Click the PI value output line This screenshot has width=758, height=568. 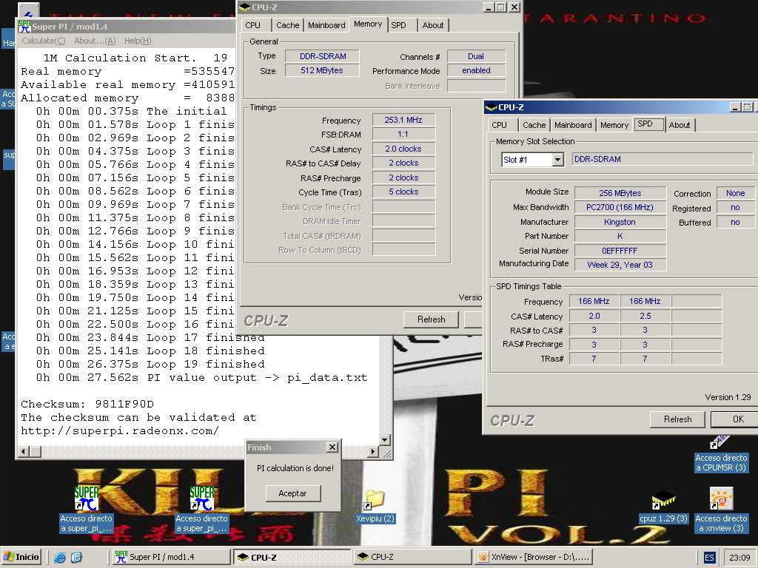[x=201, y=377]
